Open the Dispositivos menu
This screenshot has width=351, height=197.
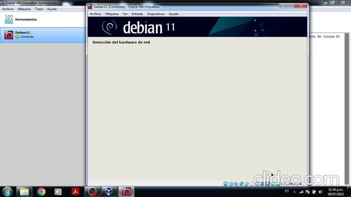pyautogui.click(x=156, y=14)
